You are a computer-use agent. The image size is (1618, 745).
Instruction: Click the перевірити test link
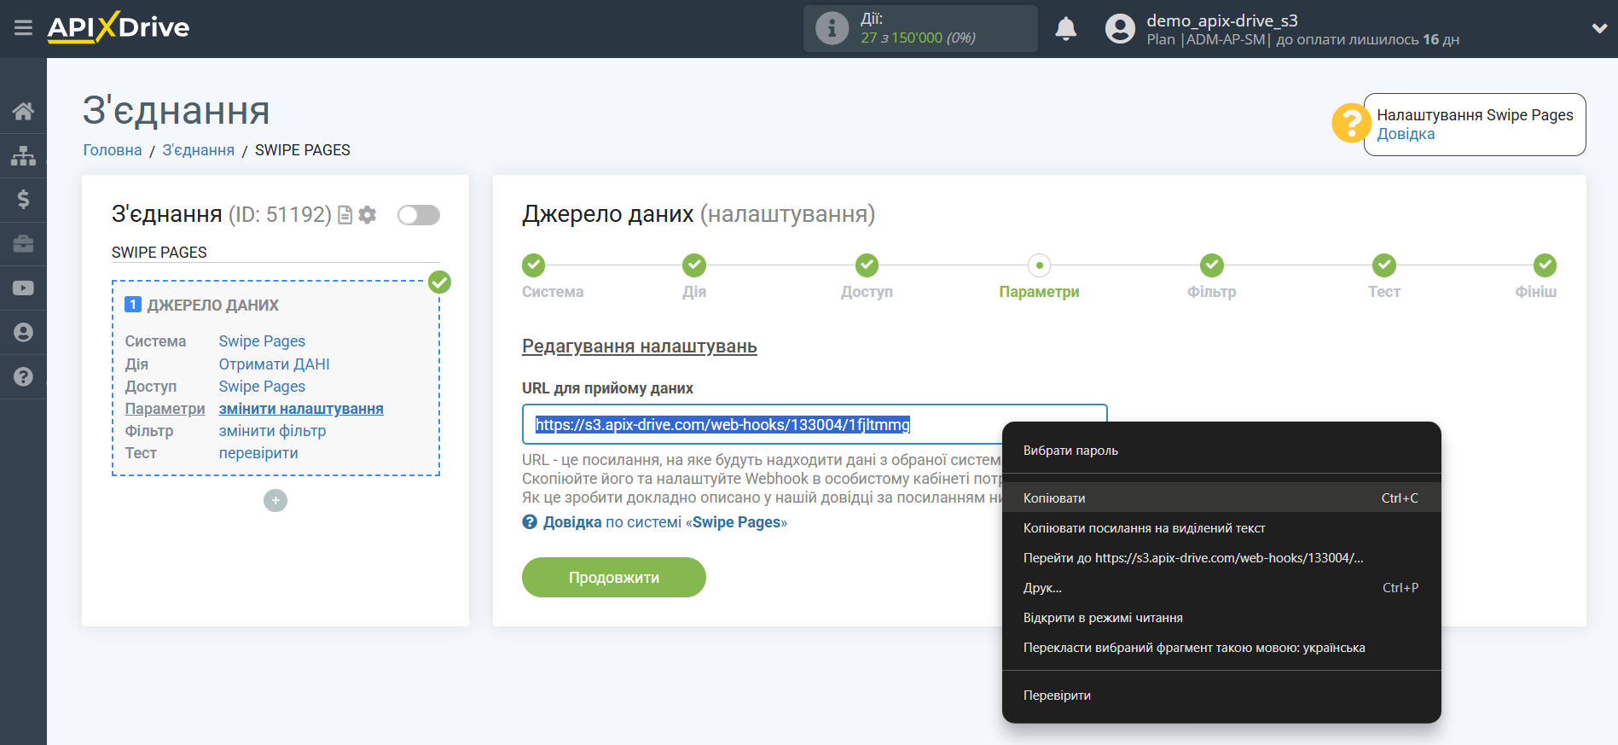point(258,453)
